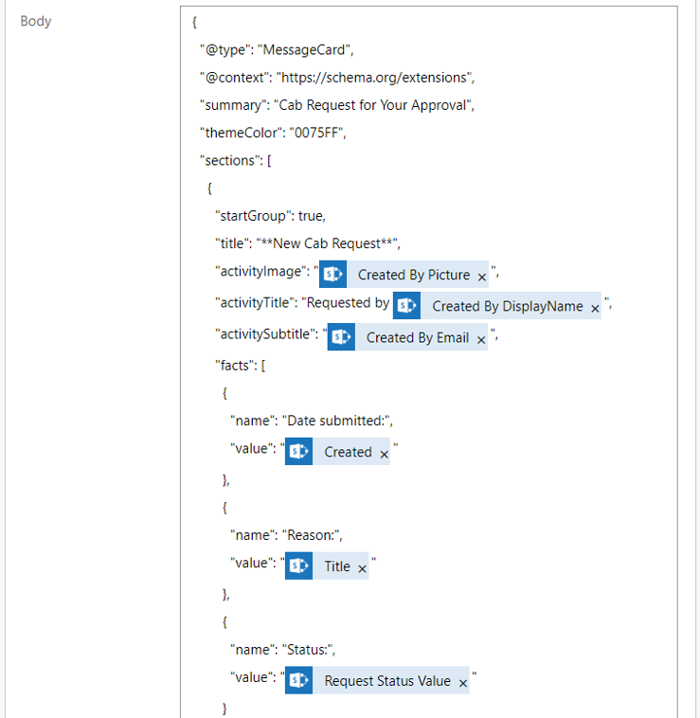700x718 pixels.
Task: Click the "name": "Reason:" line
Action: tap(286, 535)
